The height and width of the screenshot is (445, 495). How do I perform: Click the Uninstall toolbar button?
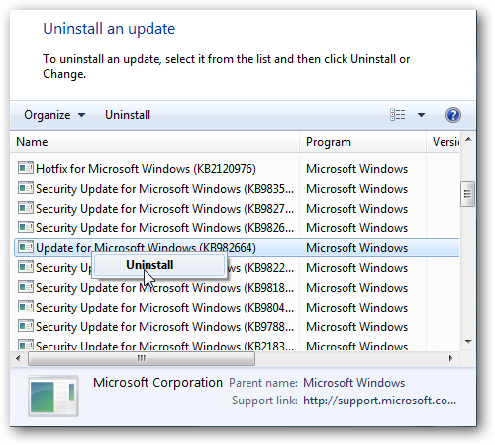pyautogui.click(x=128, y=115)
